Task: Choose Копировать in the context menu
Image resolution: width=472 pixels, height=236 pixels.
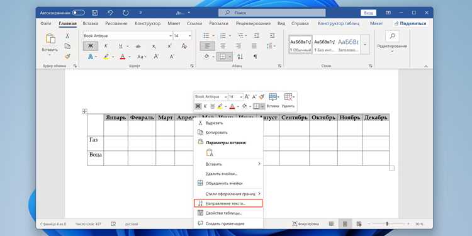Action: pyautogui.click(x=228, y=132)
